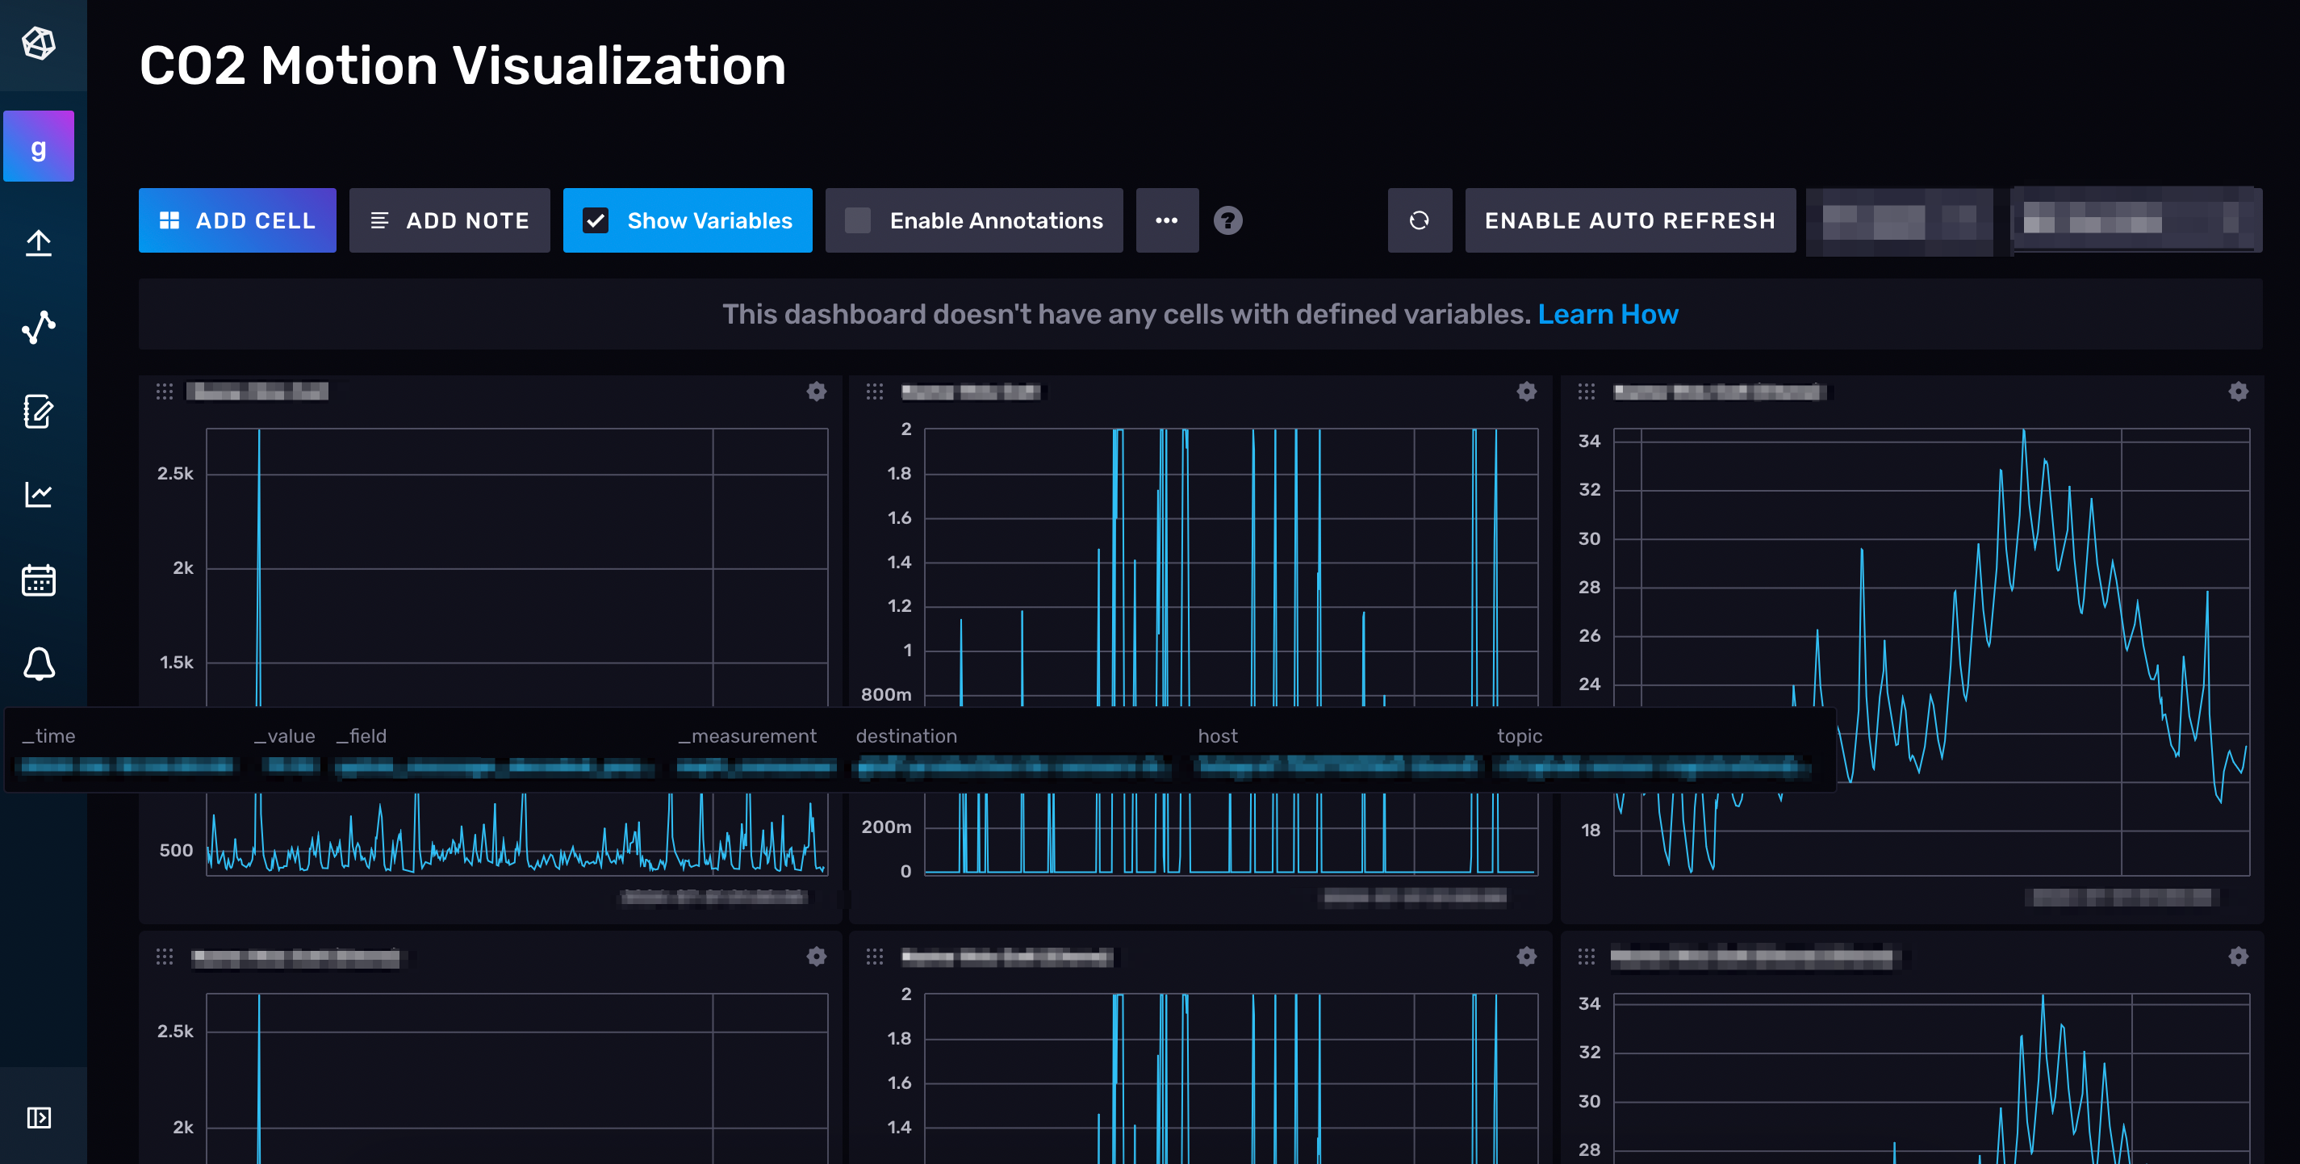Open the Dashboards chart icon
The width and height of the screenshot is (2300, 1164).
coord(40,495)
